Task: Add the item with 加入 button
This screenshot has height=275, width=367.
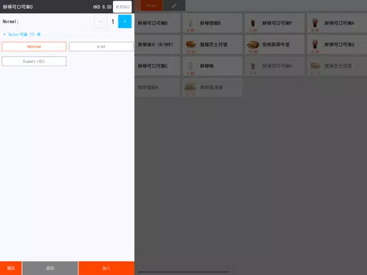Action: tap(106, 268)
